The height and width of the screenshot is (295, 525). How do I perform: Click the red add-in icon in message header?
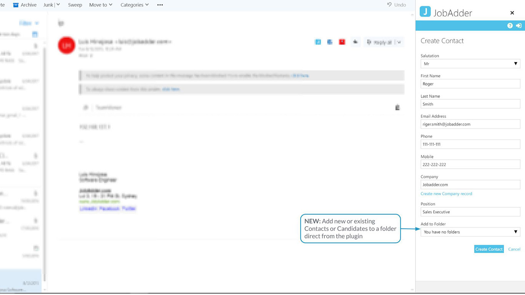342,42
